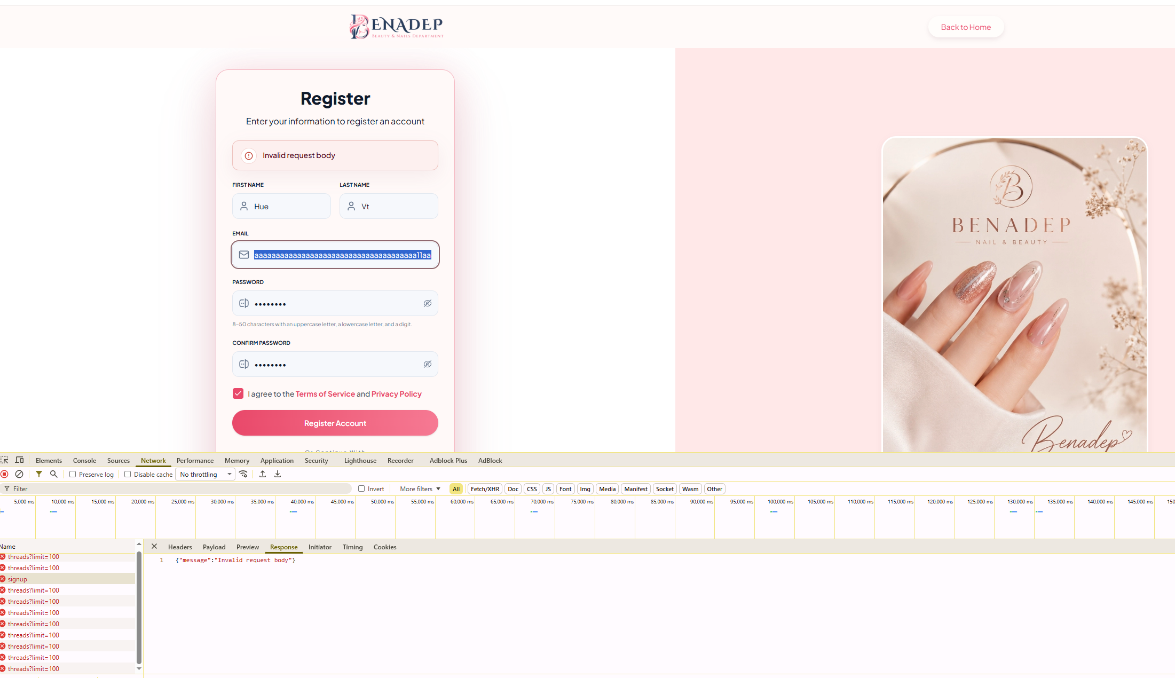Open the Lighthouse tab

point(360,461)
